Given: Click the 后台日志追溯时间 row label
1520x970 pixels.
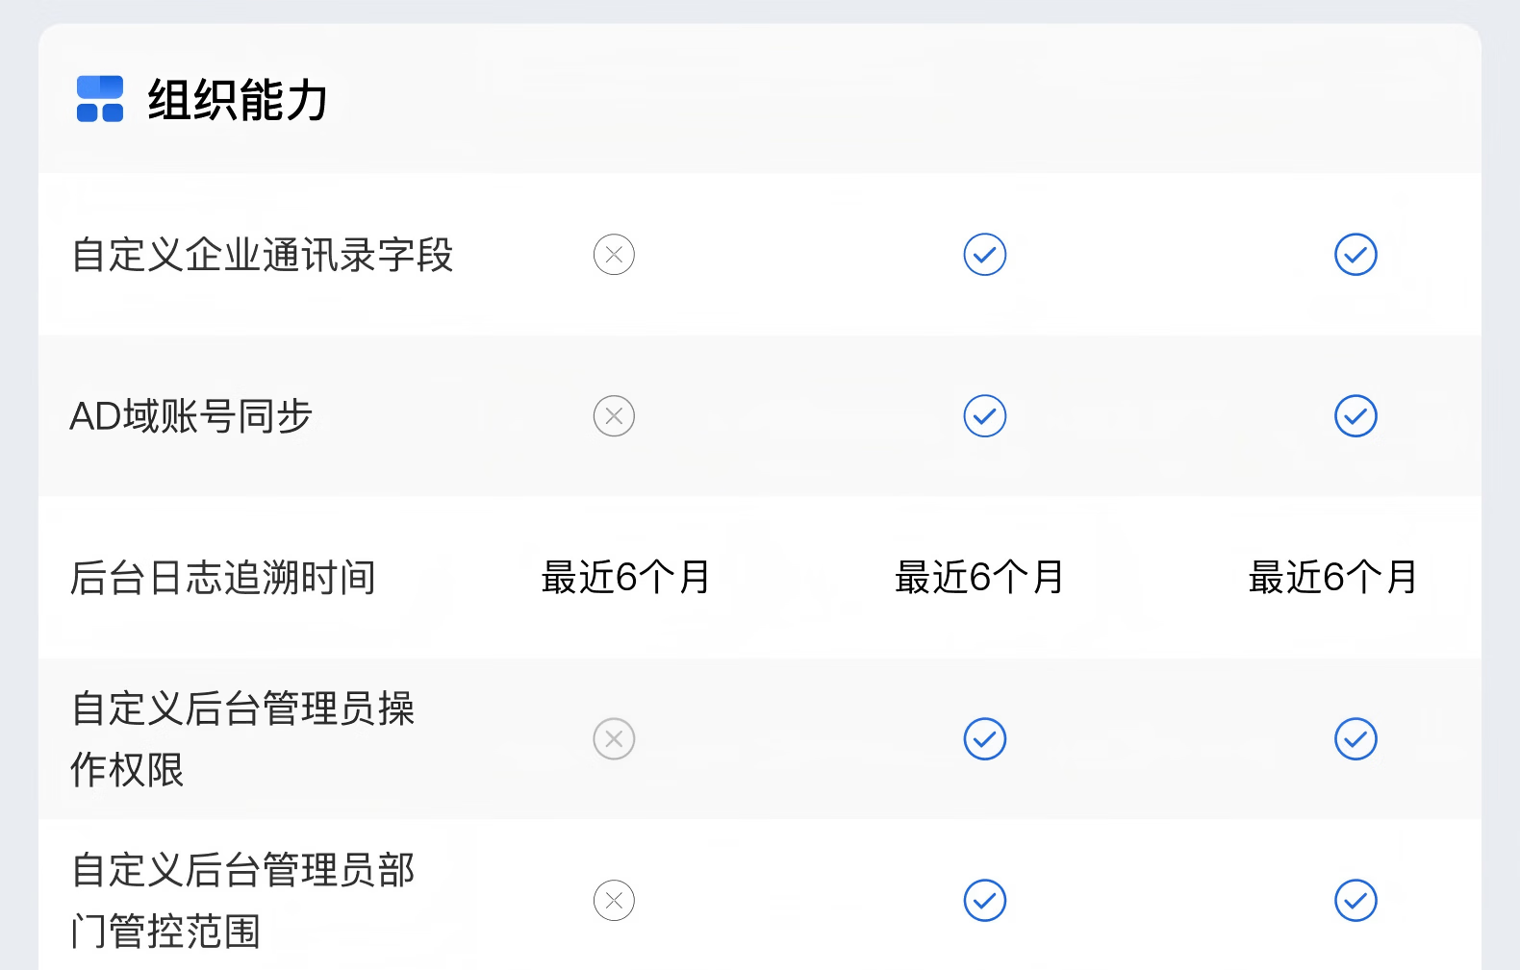Looking at the screenshot, I should pyautogui.click(x=222, y=578).
